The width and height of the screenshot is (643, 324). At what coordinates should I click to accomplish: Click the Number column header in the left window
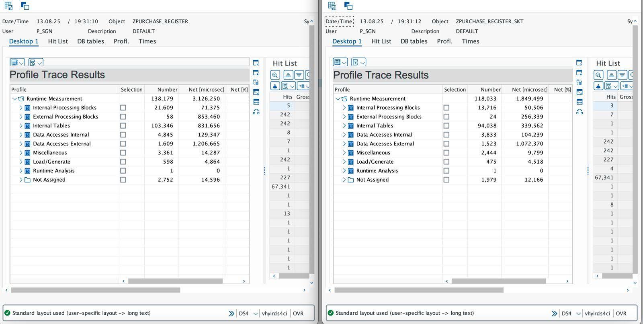point(161,89)
